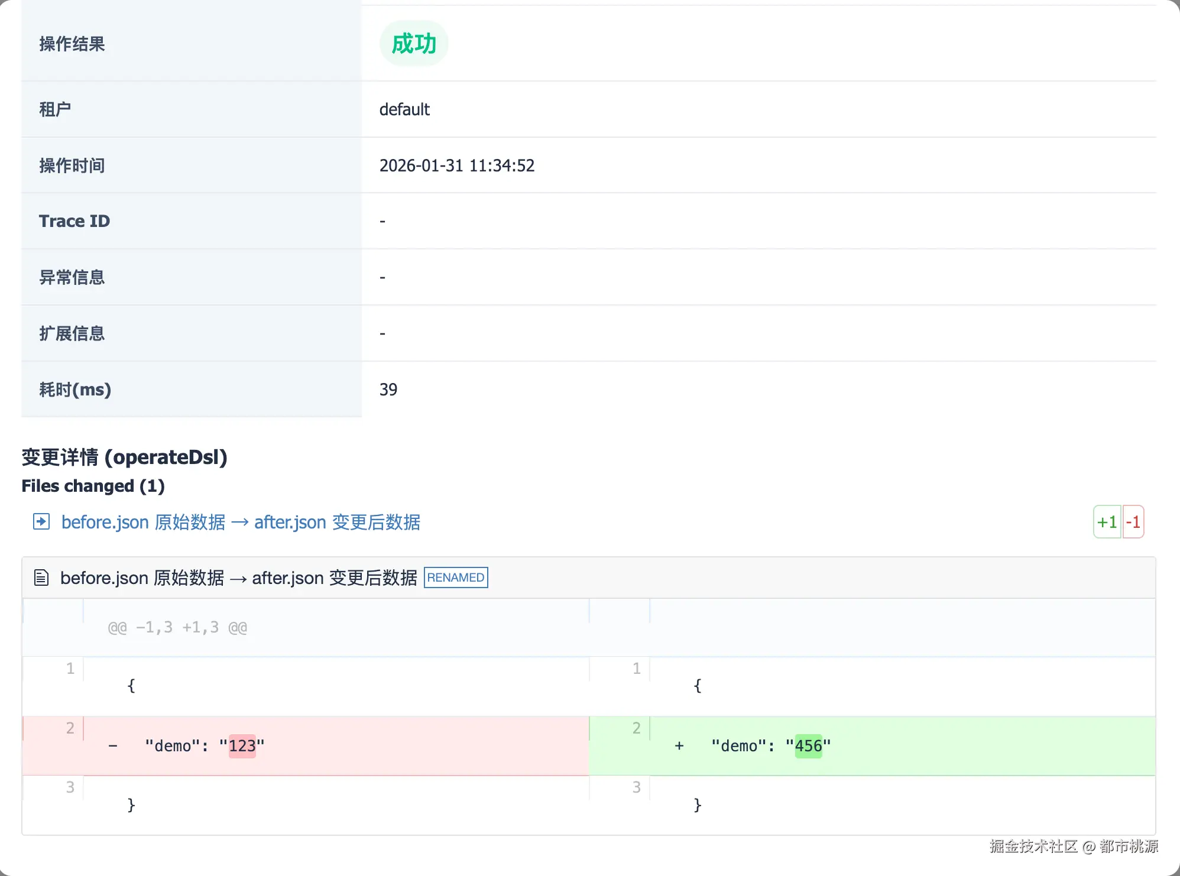Click the 变更详情 (operateDsl) heading
The height and width of the screenshot is (876, 1180).
(124, 457)
